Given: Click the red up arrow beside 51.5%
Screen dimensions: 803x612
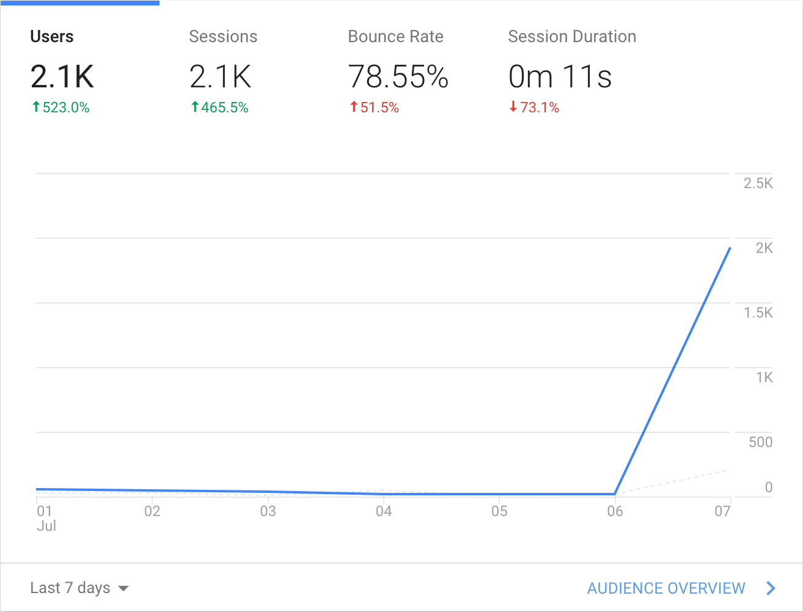Looking at the screenshot, I should pos(354,107).
